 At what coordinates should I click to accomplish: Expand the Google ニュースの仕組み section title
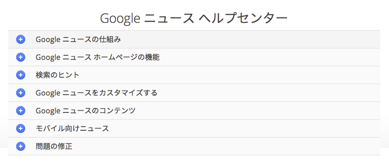pos(78,39)
